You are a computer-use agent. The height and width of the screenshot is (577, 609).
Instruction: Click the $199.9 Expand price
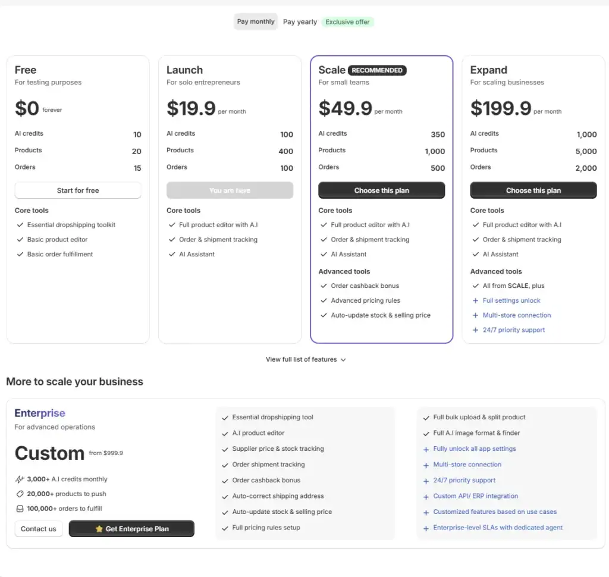[x=500, y=108]
